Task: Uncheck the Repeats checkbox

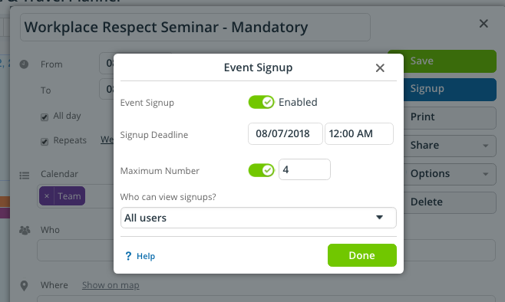Action: point(45,142)
